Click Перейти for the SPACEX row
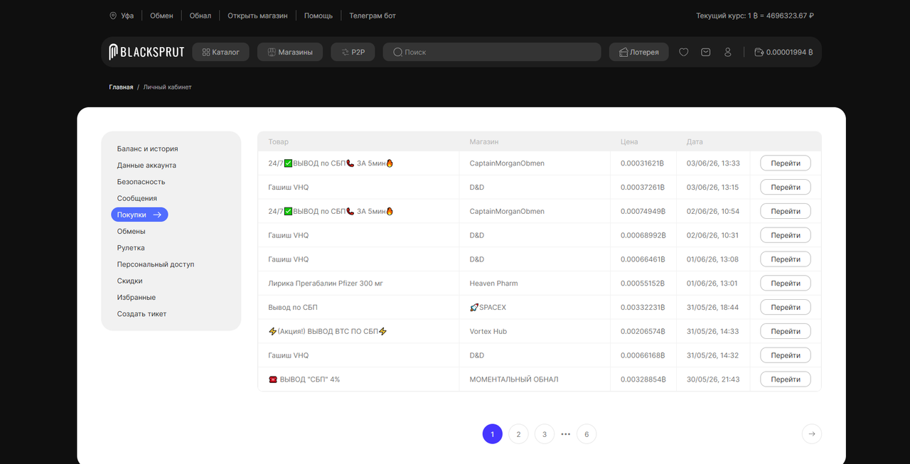Image resolution: width=910 pixels, height=464 pixels. 786,308
